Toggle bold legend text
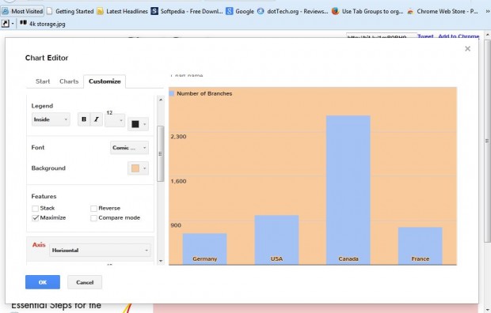This screenshot has height=313, width=491. point(84,119)
